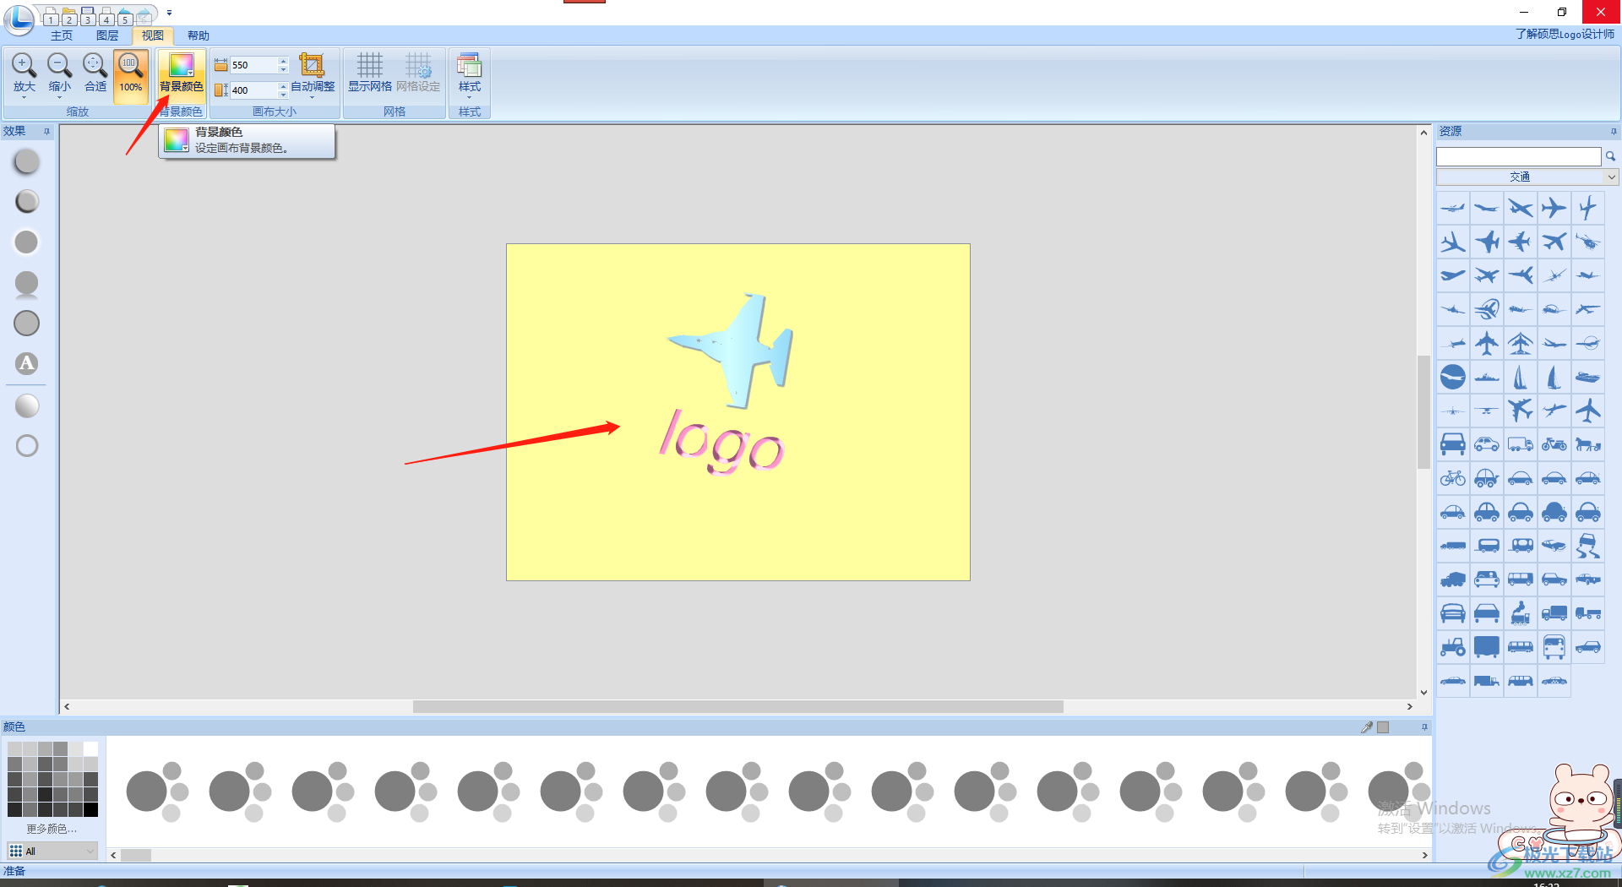The width and height of the screenshot is (1622, 887).
Task: Select the airplane-in-solid-circle icon
Action: click(x=1453, y=377)
